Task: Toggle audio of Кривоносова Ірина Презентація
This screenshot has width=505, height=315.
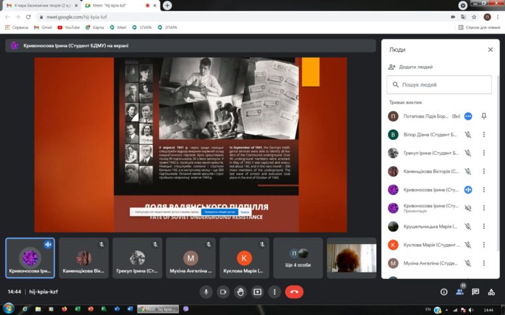Action: (x=468, y=208)
